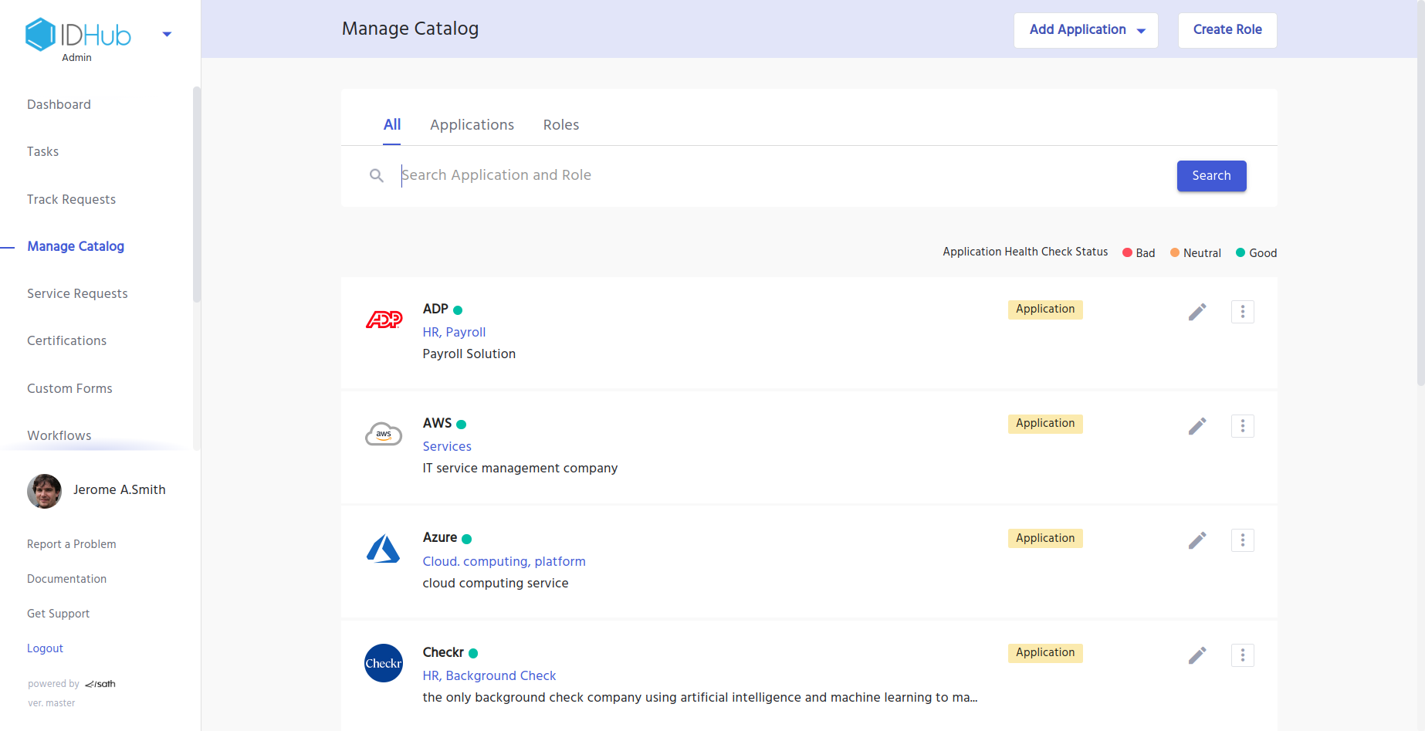Click the blue Search button
This screenshot has width=1425, height=731.
click(1210, 176)
